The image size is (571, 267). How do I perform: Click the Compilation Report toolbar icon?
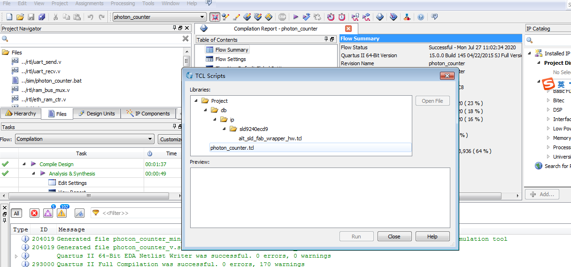click(x=380, y=17)
